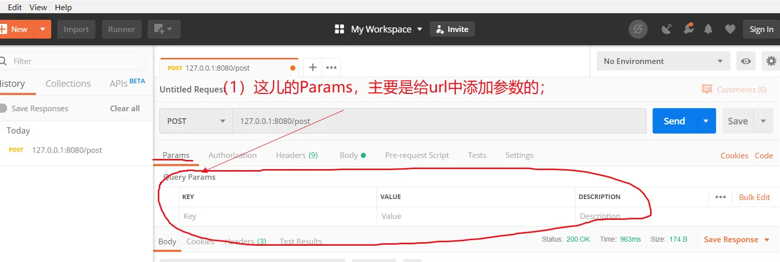Image resolution: width=780 pixels, height=262 pixels.
Task: Open the wrench settings icon
Action: [688, 29]
